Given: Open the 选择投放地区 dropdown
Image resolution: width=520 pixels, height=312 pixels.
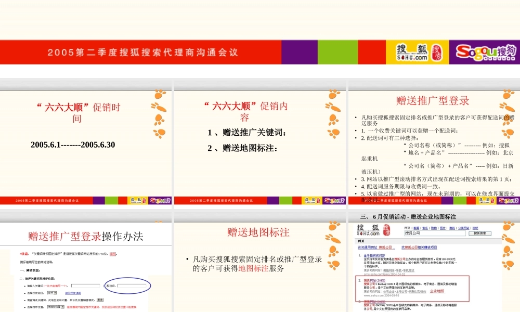Looking at the screenshot, I should click(x=51, y=293).
